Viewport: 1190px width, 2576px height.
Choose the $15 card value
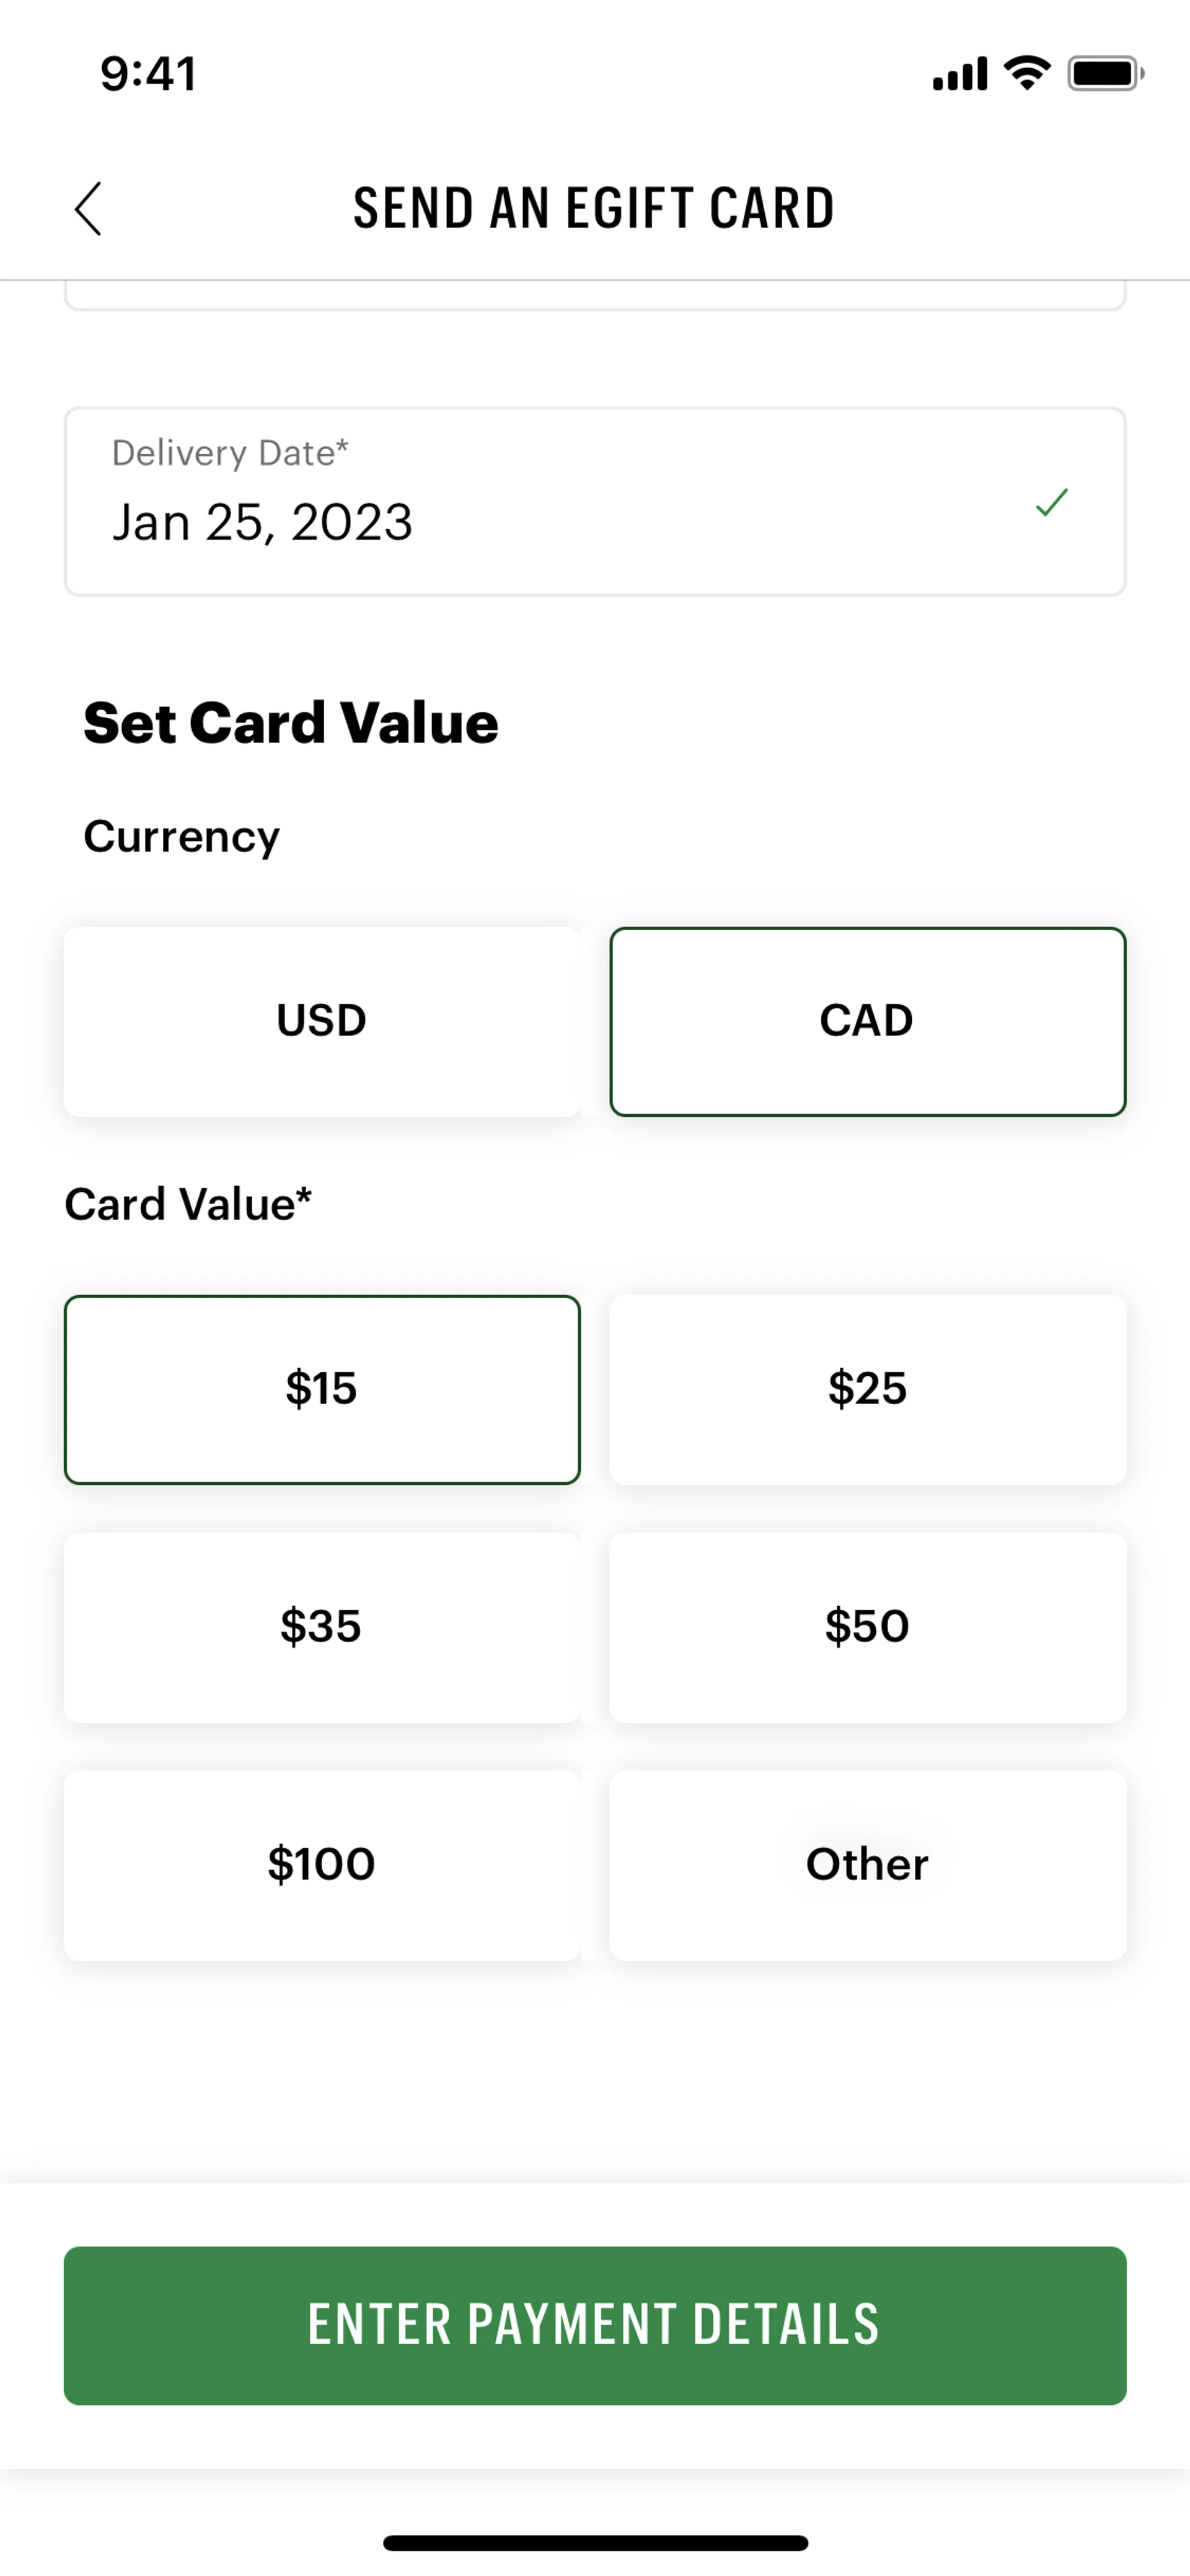point(322,1389)
